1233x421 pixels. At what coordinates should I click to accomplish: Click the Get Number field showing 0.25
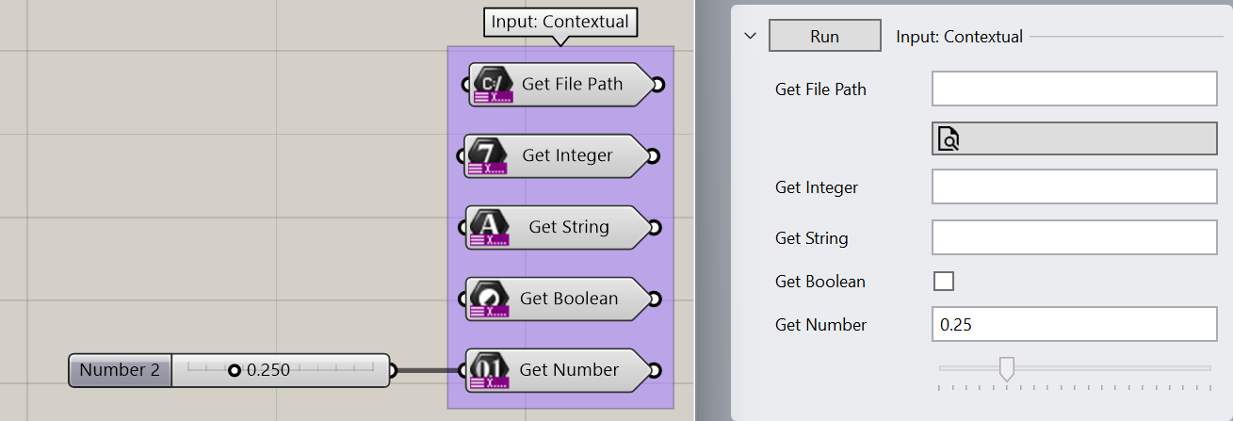point(1075,324)
